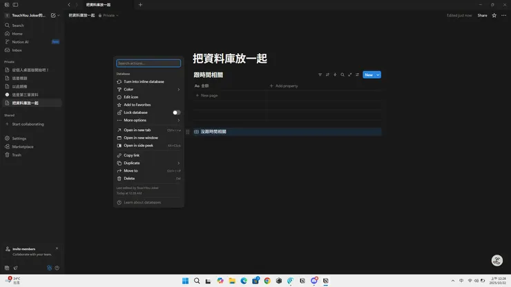511x287 pixels.
Task: Open Marketplace in the sidebar
Action: pyautogui.click(x=31, y=146)
